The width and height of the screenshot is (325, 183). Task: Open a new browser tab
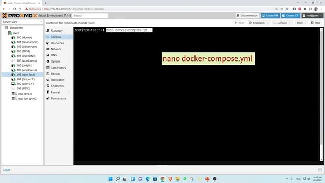point(46,3)
